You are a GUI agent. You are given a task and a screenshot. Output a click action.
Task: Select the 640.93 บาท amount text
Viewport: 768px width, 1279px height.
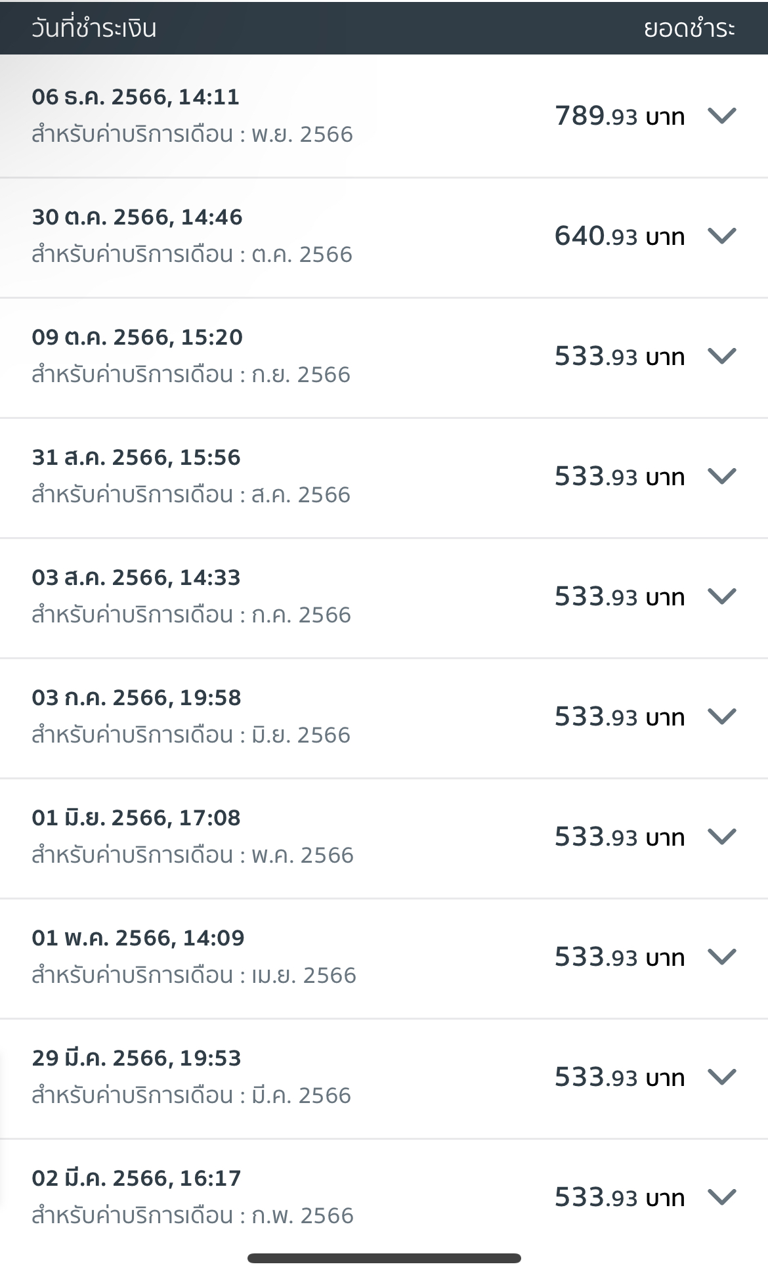tap(619, 236)
